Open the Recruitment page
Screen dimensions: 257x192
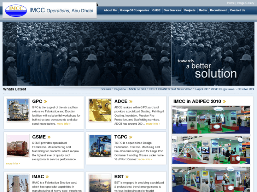pos(218,10)
